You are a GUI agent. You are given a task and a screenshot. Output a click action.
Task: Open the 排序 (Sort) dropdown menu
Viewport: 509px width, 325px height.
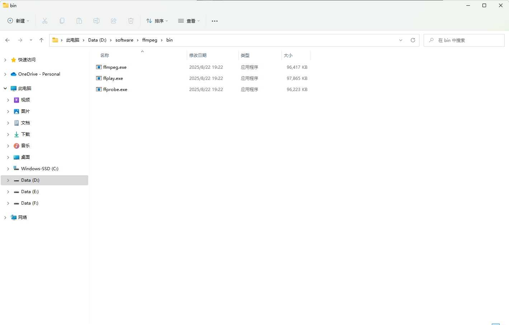[157, 21]
